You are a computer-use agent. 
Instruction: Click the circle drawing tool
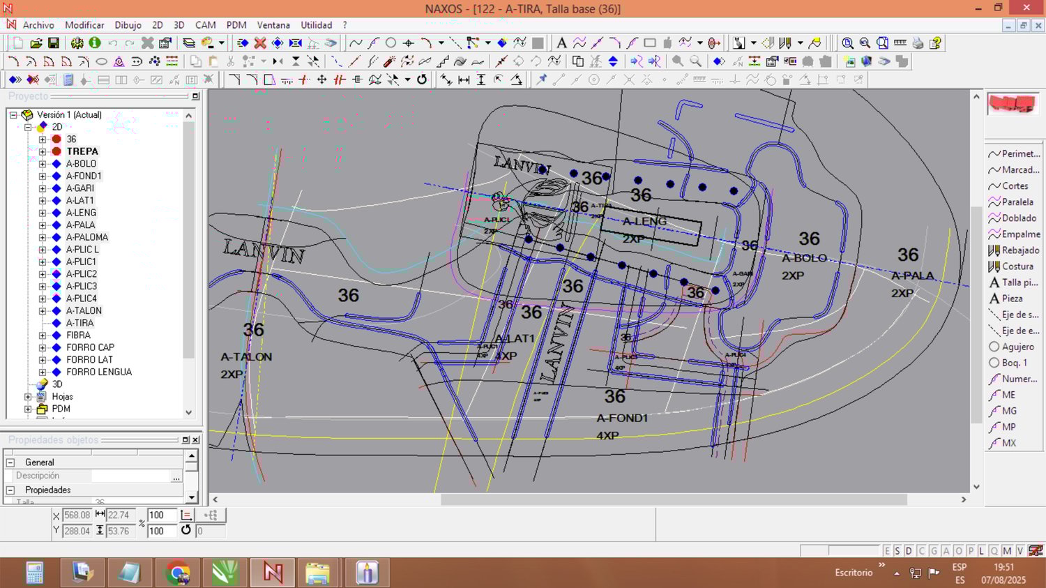391,43
